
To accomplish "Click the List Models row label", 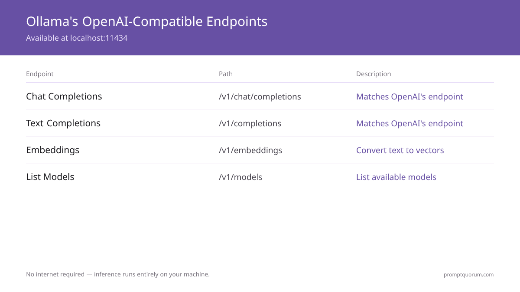I will [50, 177].
